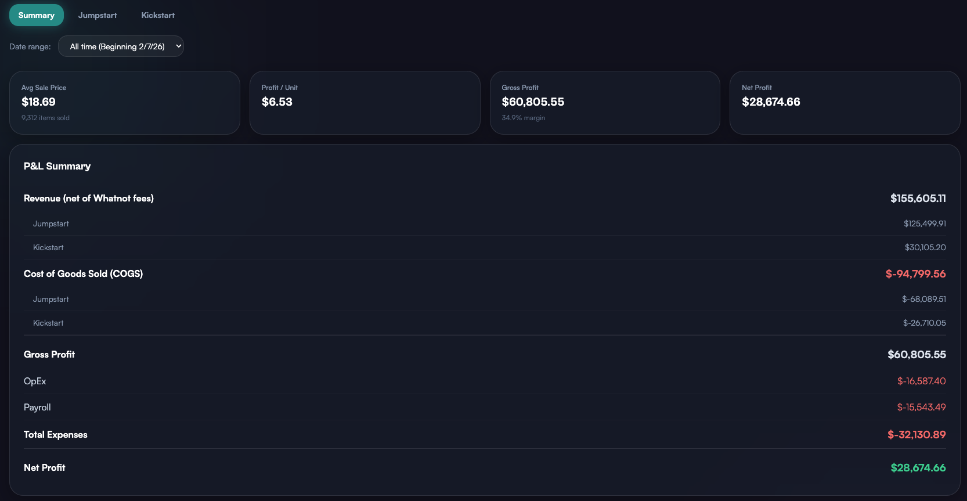Open the Jumpstart tab

(98, 15)
